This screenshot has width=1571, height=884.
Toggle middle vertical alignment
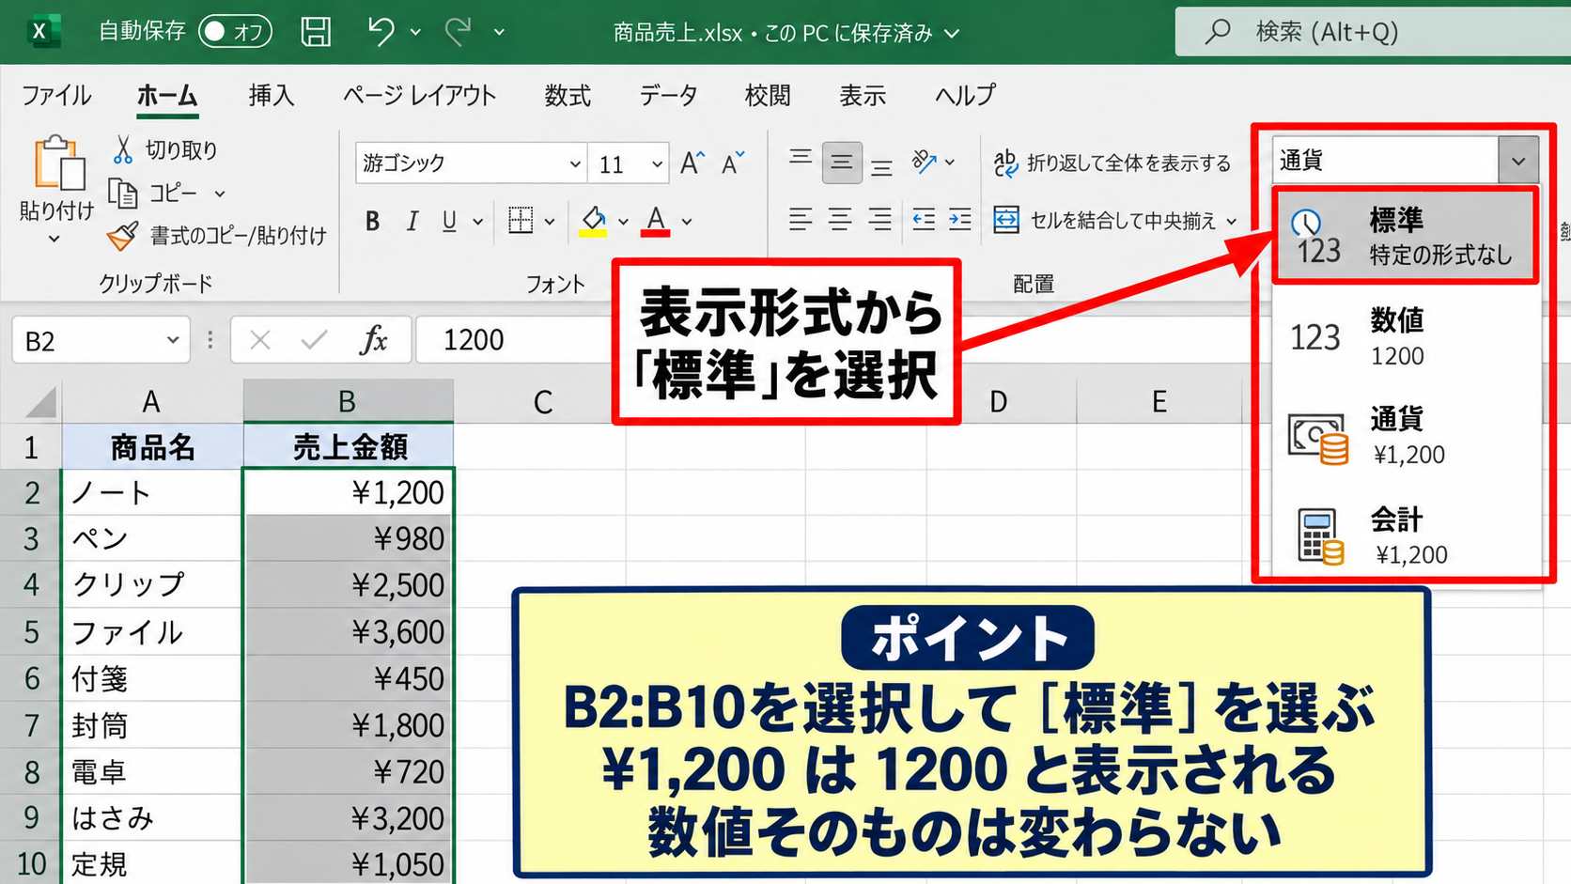(842, 163)
